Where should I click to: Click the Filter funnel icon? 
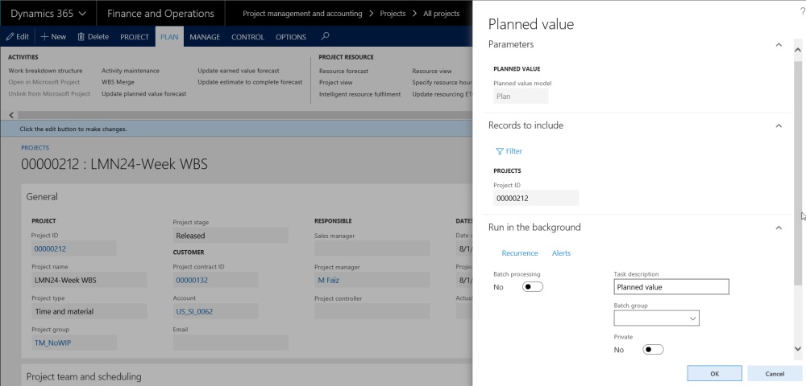point(500,151)
